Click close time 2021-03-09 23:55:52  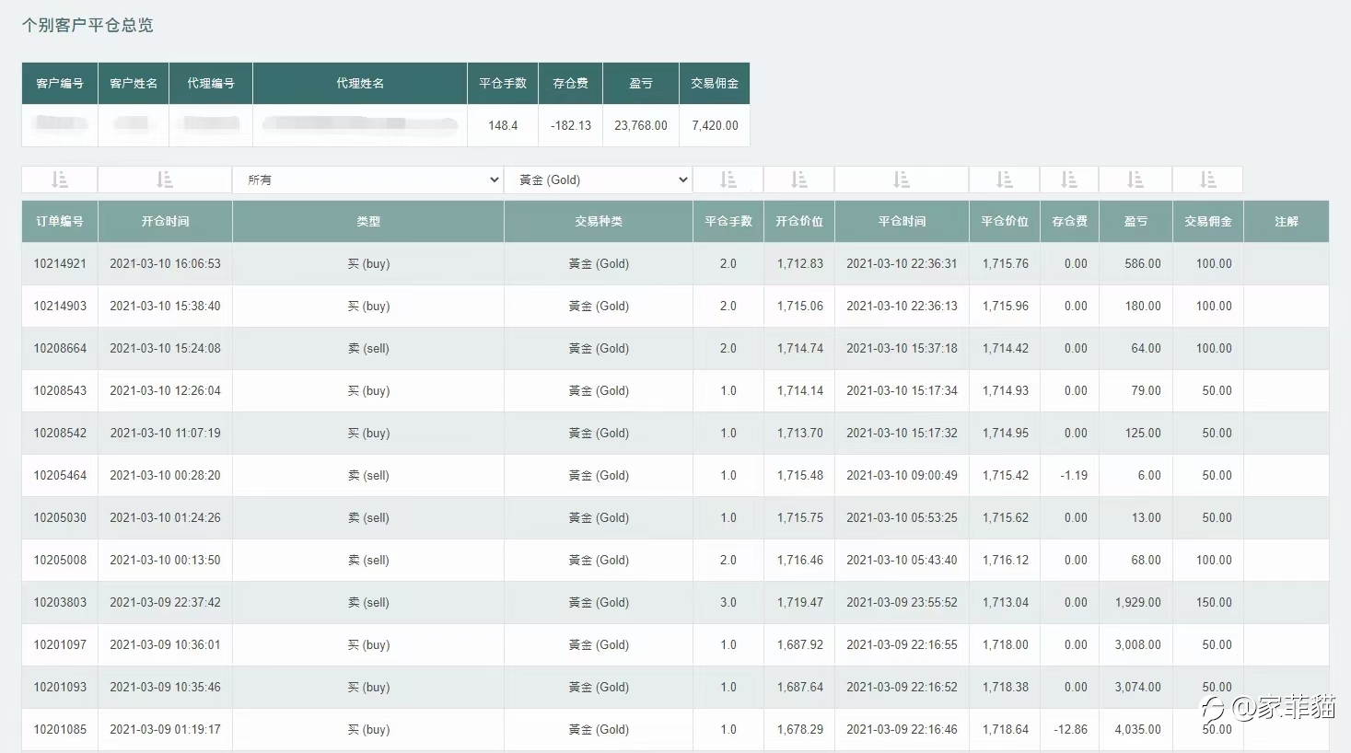(902, 602)
